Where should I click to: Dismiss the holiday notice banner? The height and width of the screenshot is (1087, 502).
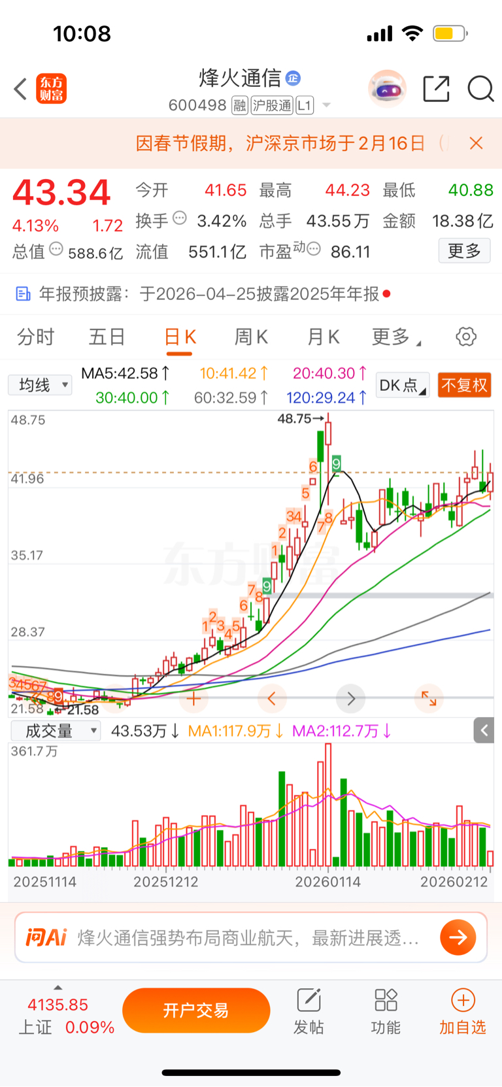pos(477,143)
